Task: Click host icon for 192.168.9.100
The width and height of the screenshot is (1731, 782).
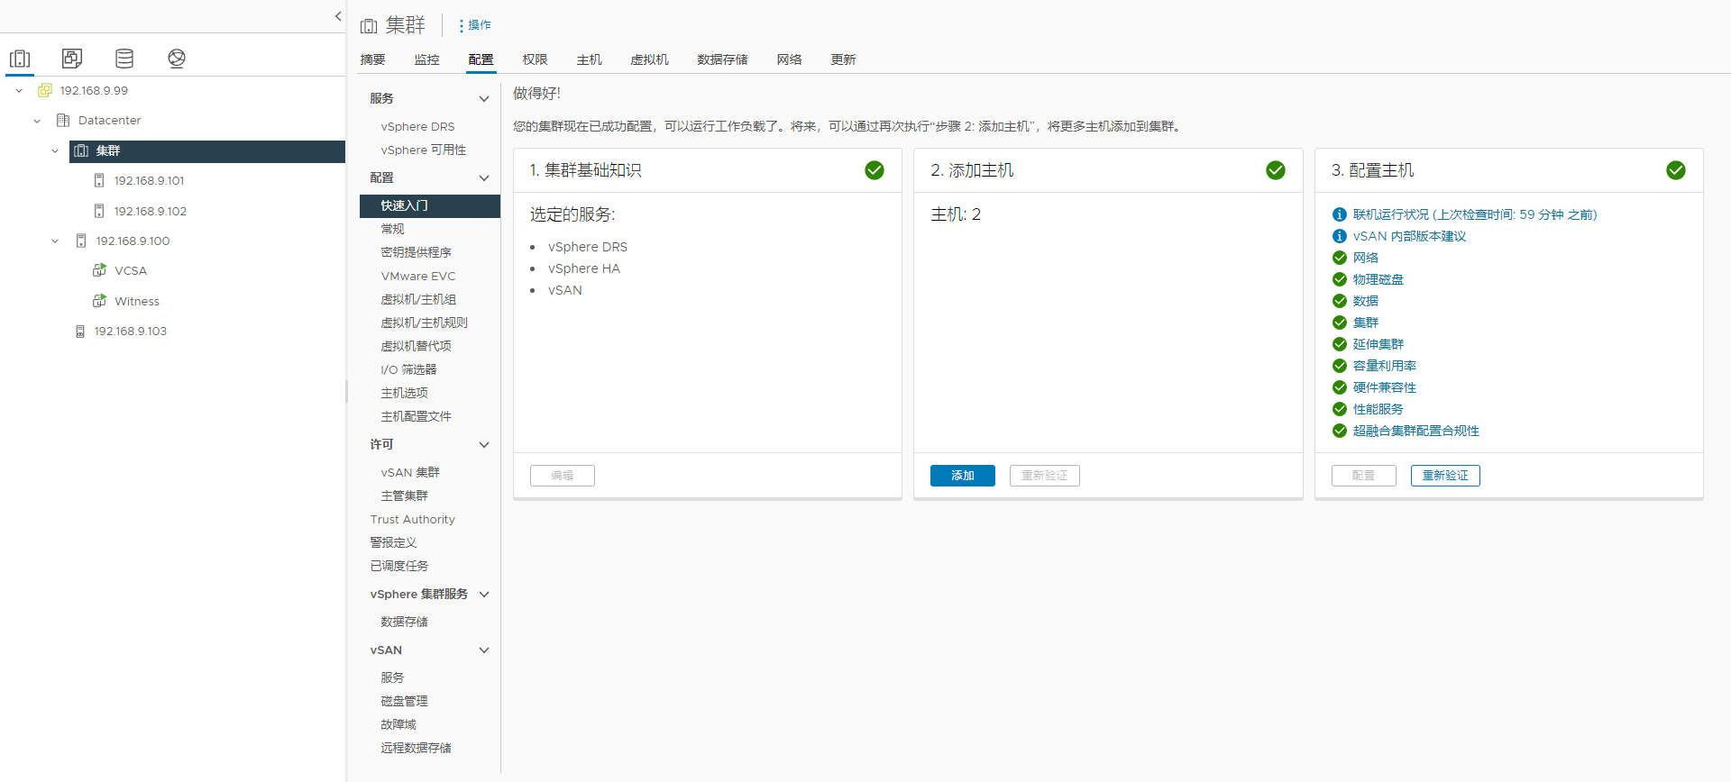Action: [x=81, y=241]
